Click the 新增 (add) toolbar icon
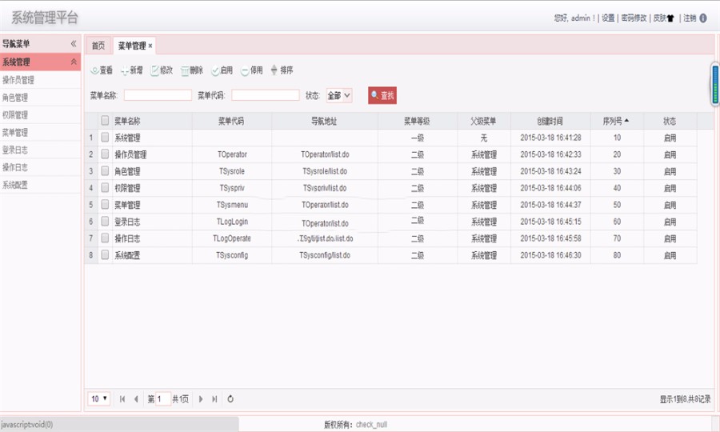This screenshot has height=432, width=720. click(125, 70)
